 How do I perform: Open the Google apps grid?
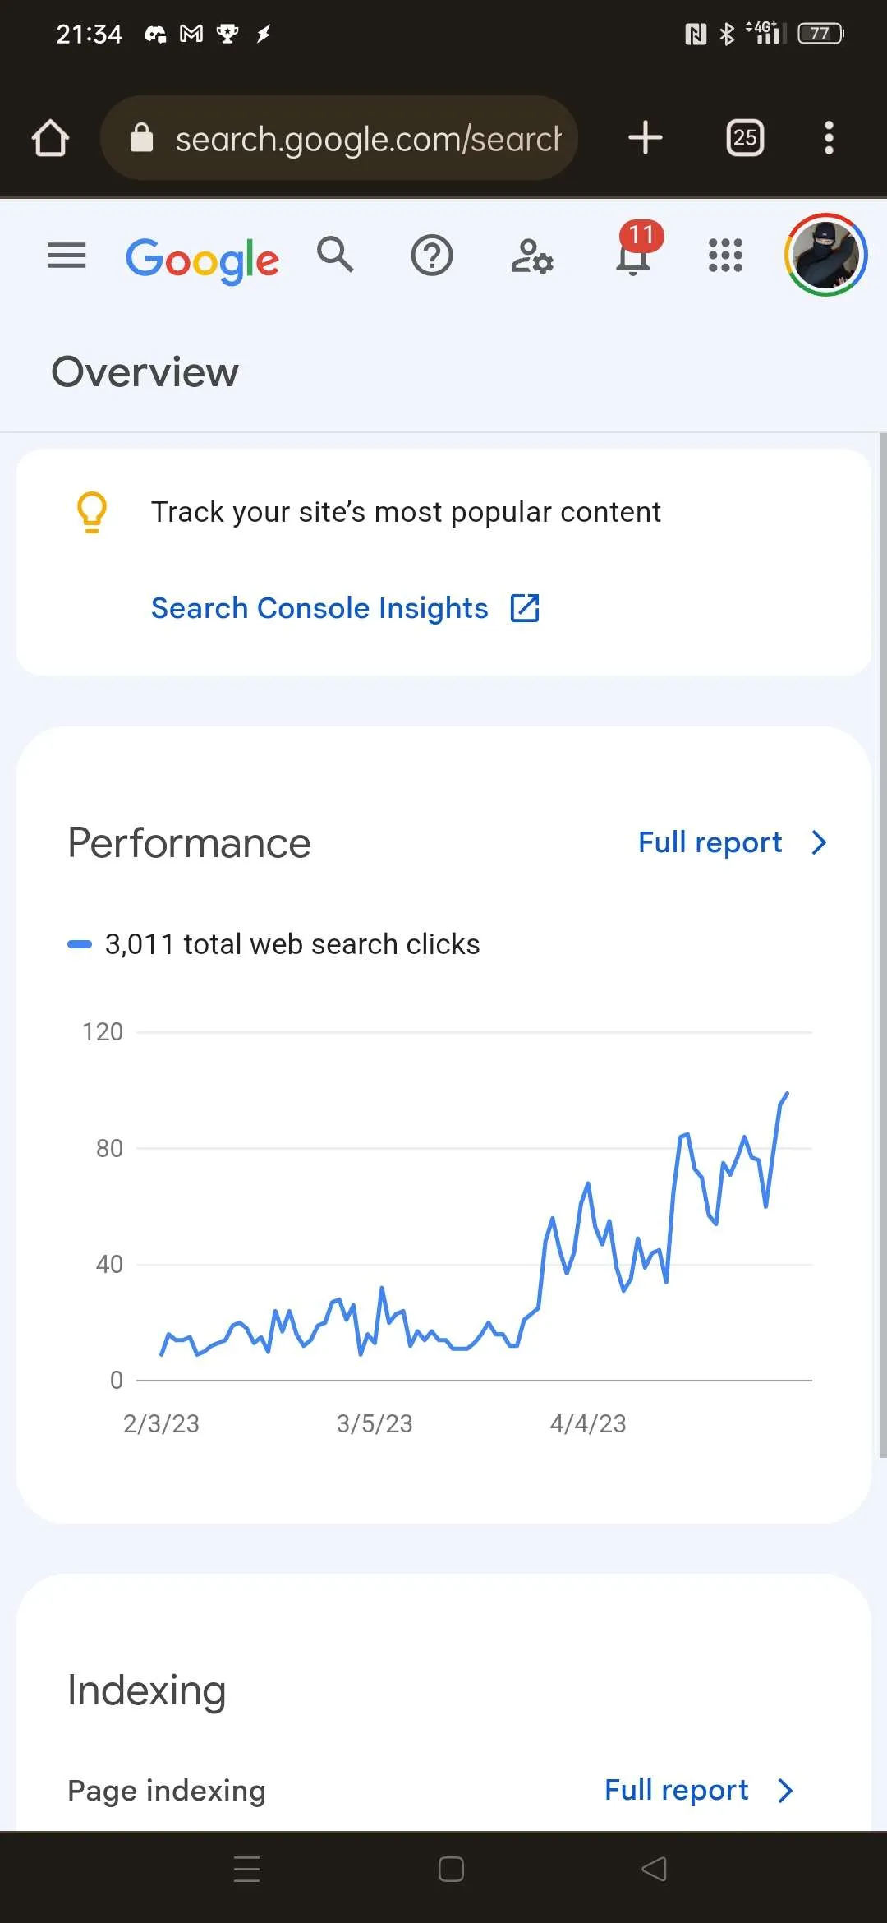coord(725,256)
